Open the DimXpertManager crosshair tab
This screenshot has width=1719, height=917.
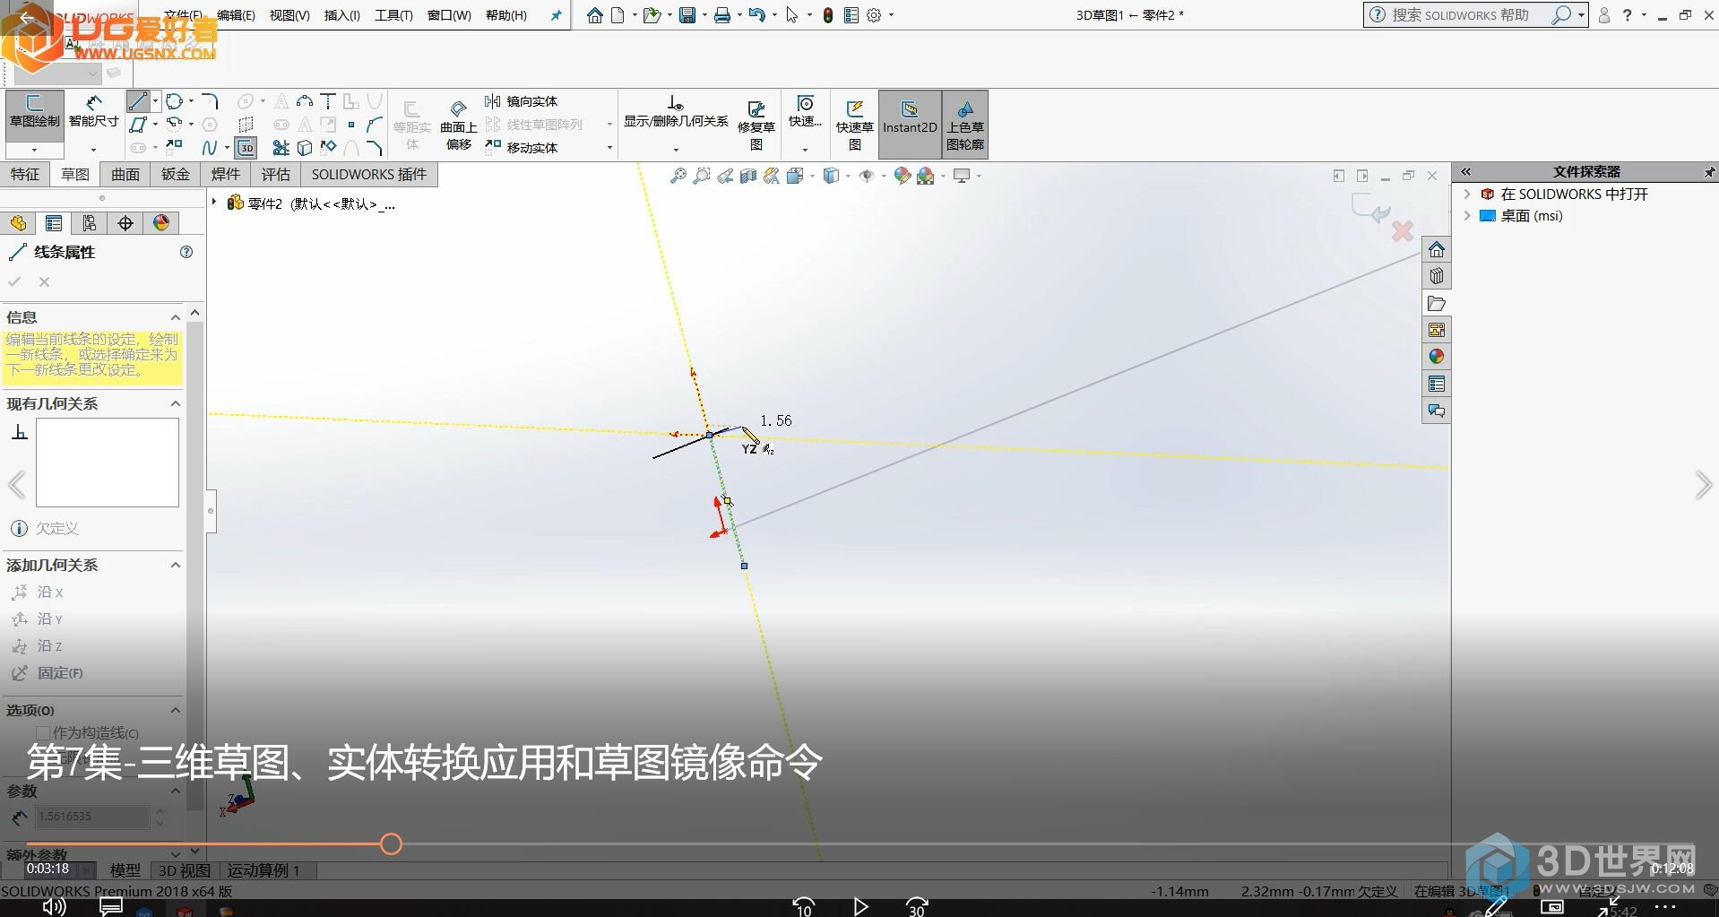[x=125, y=223]
